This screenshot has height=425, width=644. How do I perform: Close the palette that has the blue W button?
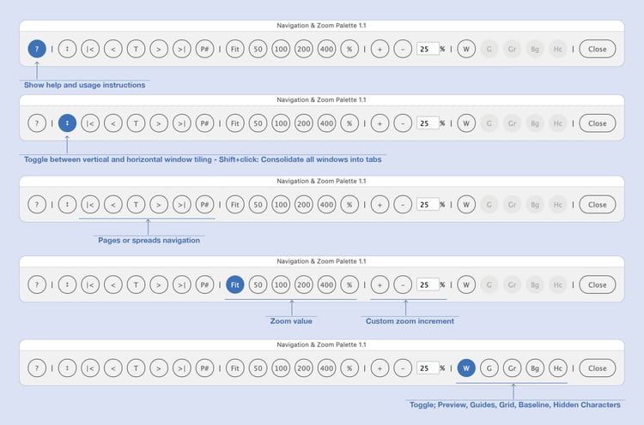point(597,368)
